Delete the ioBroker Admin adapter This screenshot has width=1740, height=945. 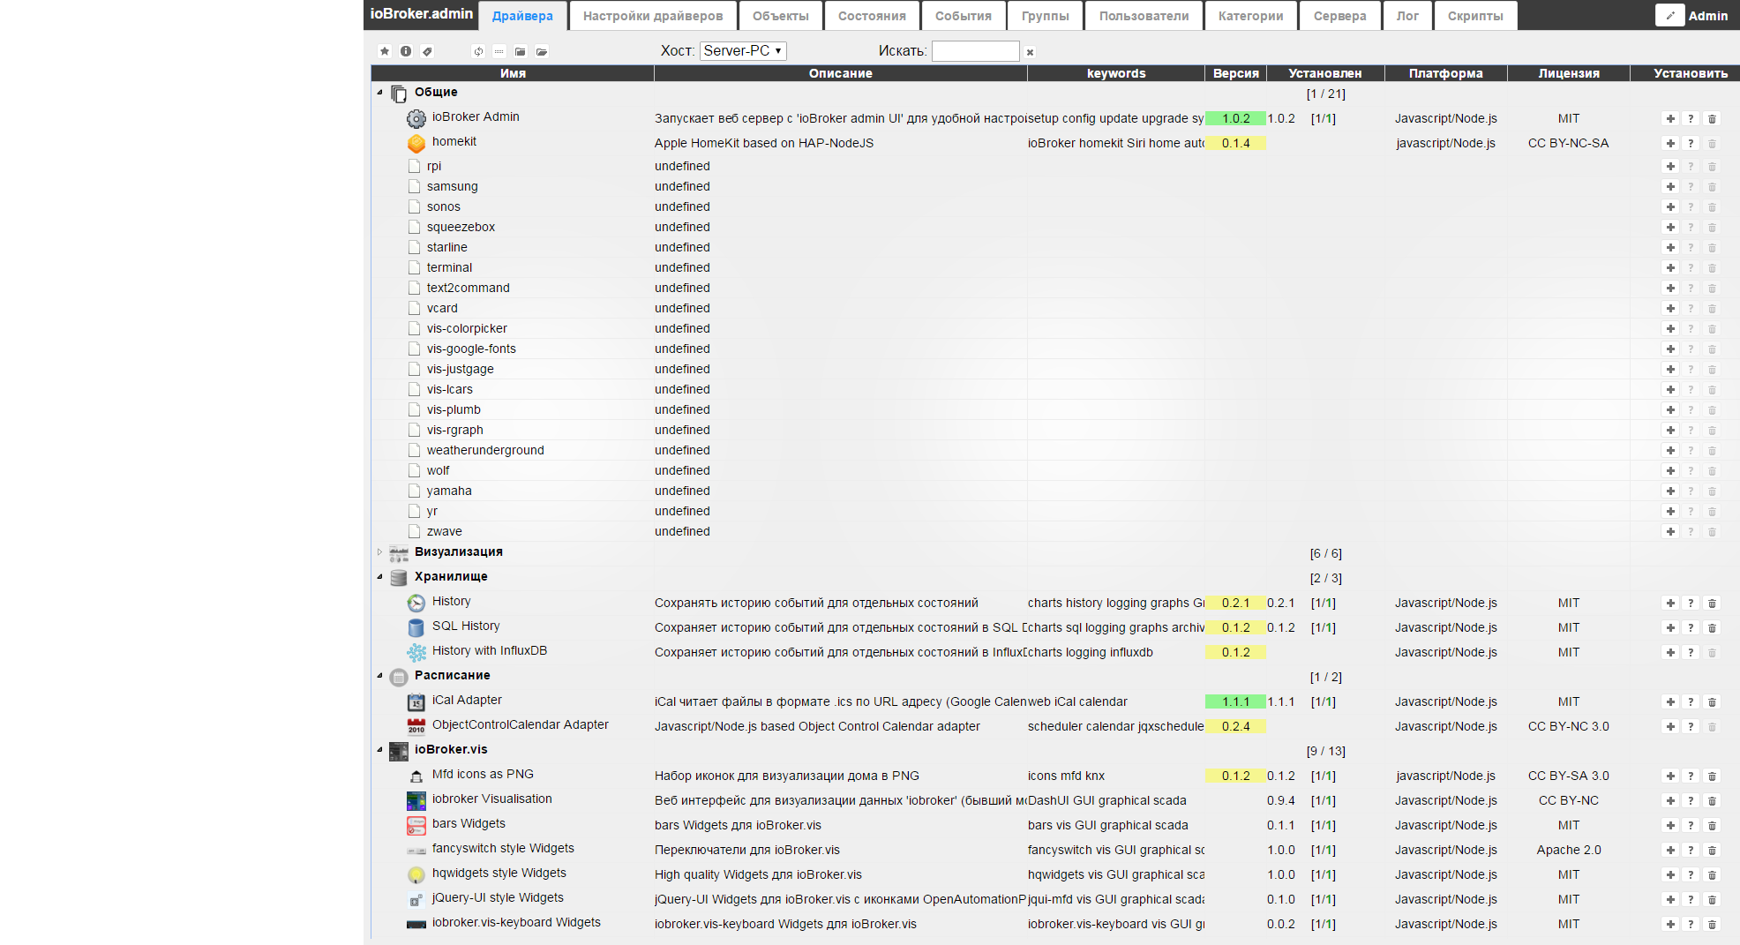point(1712,118)
